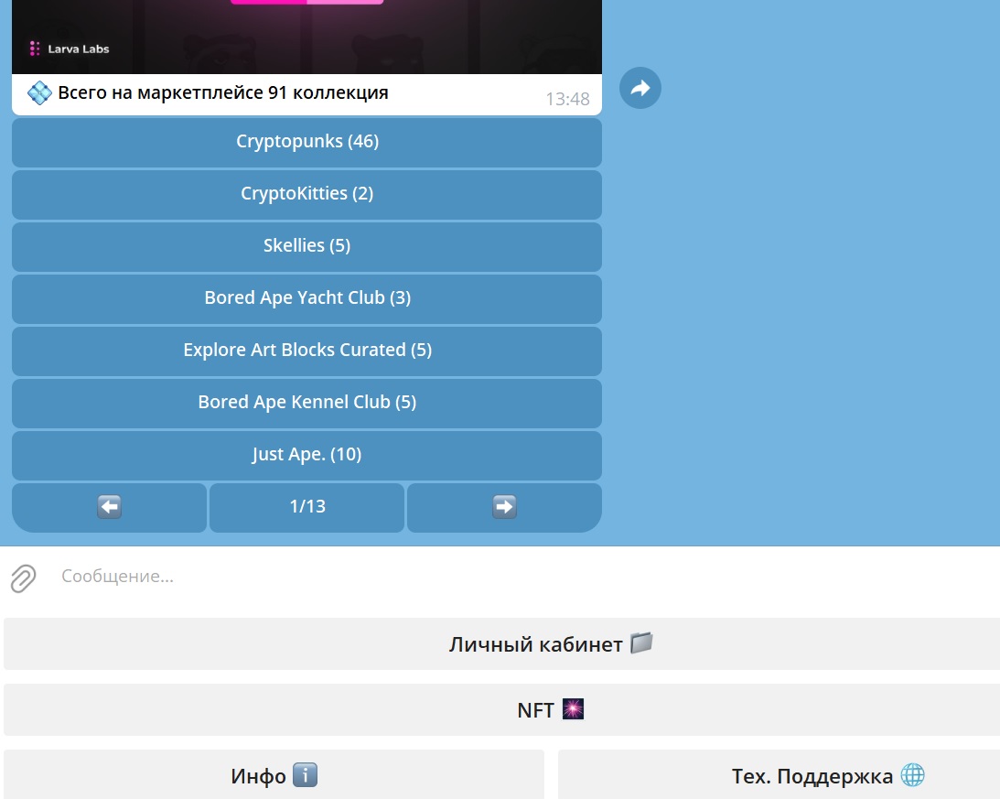This screenshot has width=1000, height=799.
Task: Go to the previous page with the left arrow
Action: tap(109, 507)
